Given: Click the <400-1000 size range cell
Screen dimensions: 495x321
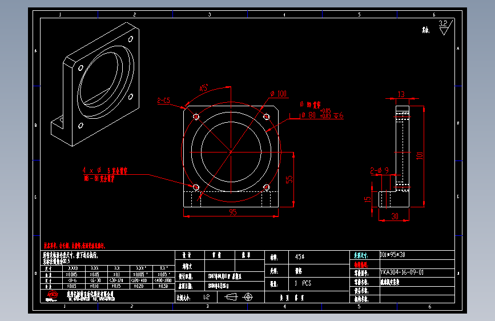Looking at the screenshot, I should pos(163,280).
